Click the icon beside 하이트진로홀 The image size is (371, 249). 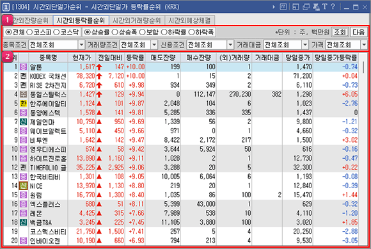(23, 158)
